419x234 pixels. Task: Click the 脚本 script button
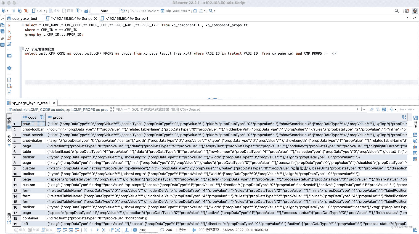(x=47, y=230)
